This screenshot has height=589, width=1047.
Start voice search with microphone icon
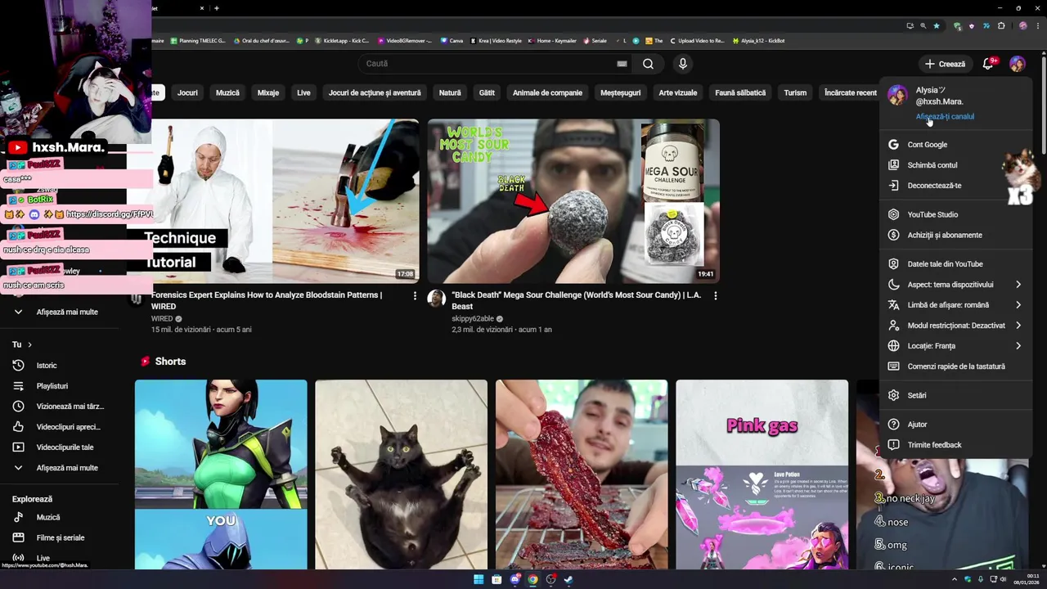[x=683, y=64]
